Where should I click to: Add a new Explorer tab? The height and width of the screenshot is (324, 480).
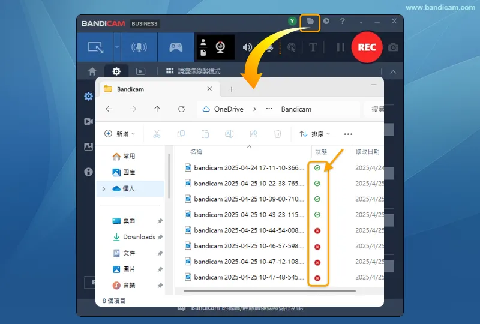pyautogui.click(x=232, y=89)
